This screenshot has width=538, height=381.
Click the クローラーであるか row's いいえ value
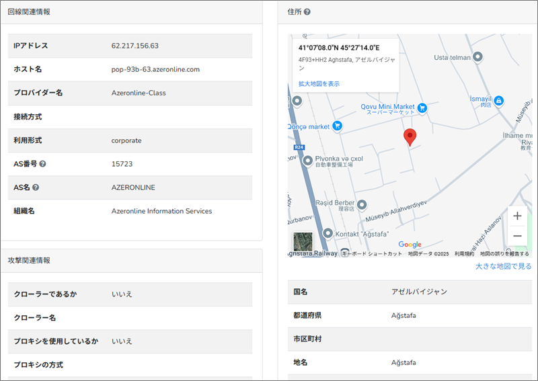122,294
